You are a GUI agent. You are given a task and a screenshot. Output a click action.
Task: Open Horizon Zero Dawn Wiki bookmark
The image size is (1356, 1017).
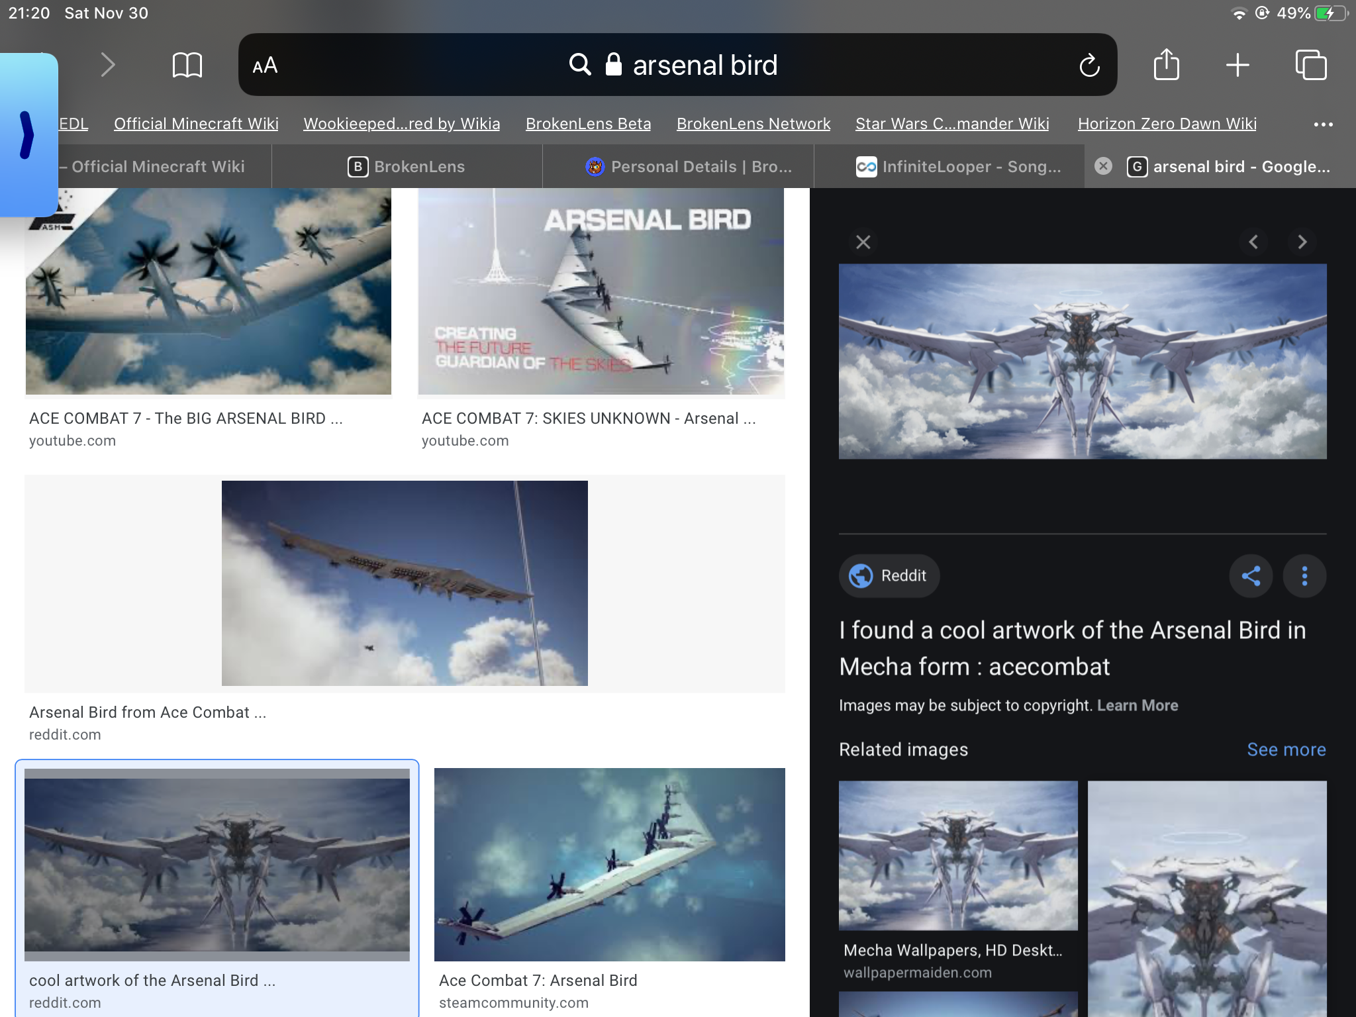1167,124
